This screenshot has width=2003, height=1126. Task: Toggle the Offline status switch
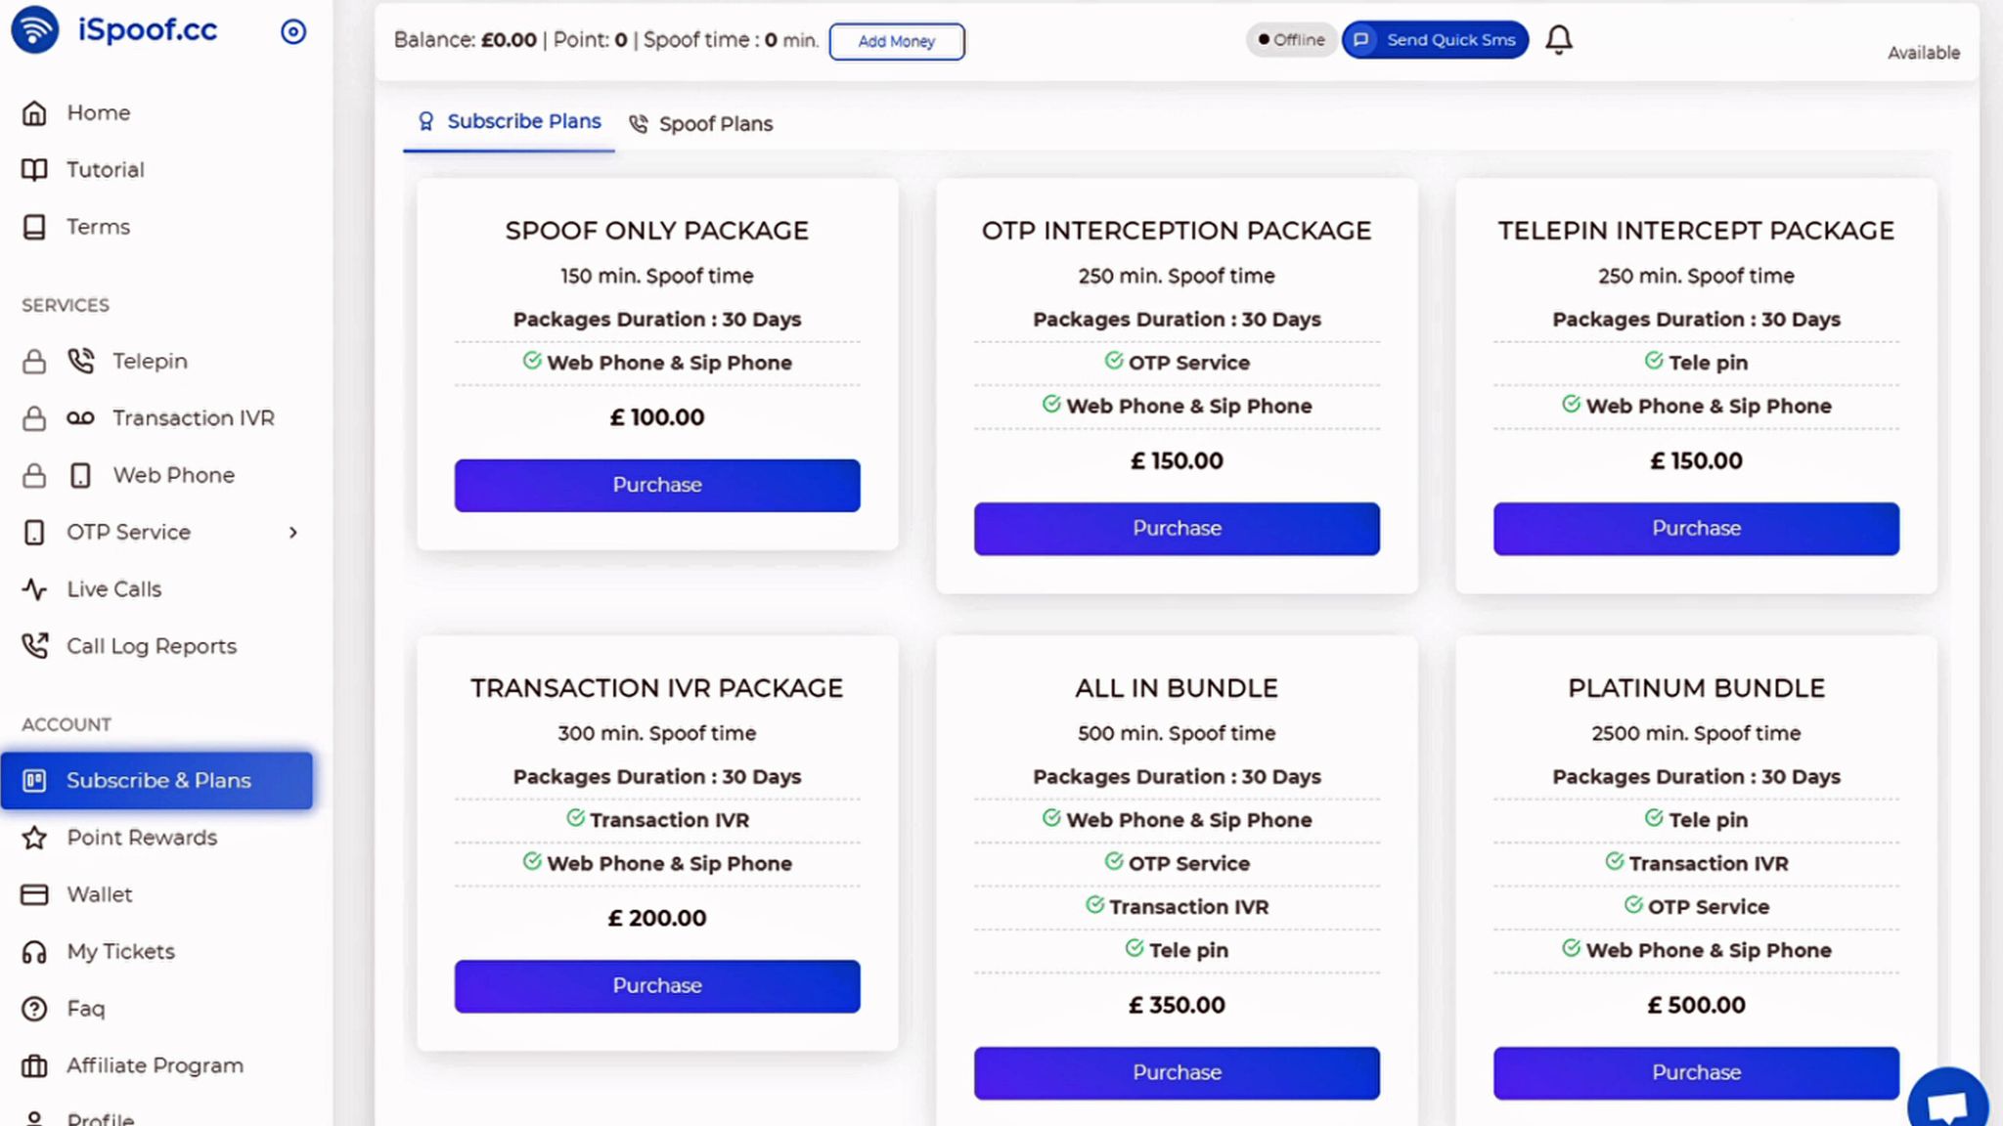point(1291,40)
